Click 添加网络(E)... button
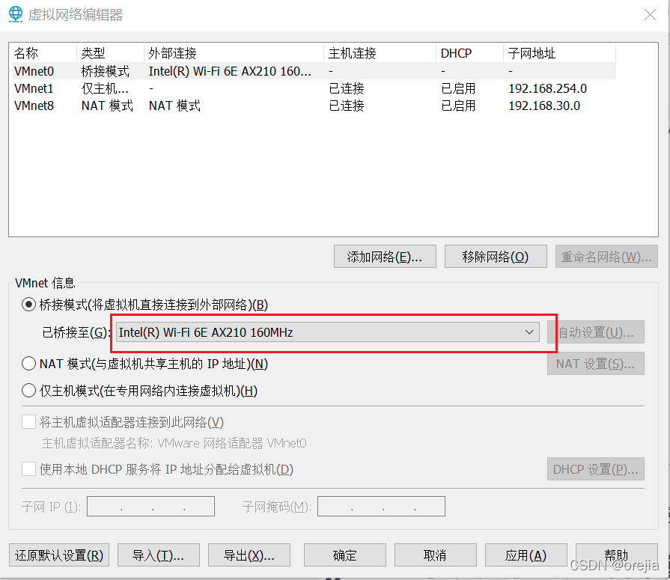670x580 pixels. (385, 256)
